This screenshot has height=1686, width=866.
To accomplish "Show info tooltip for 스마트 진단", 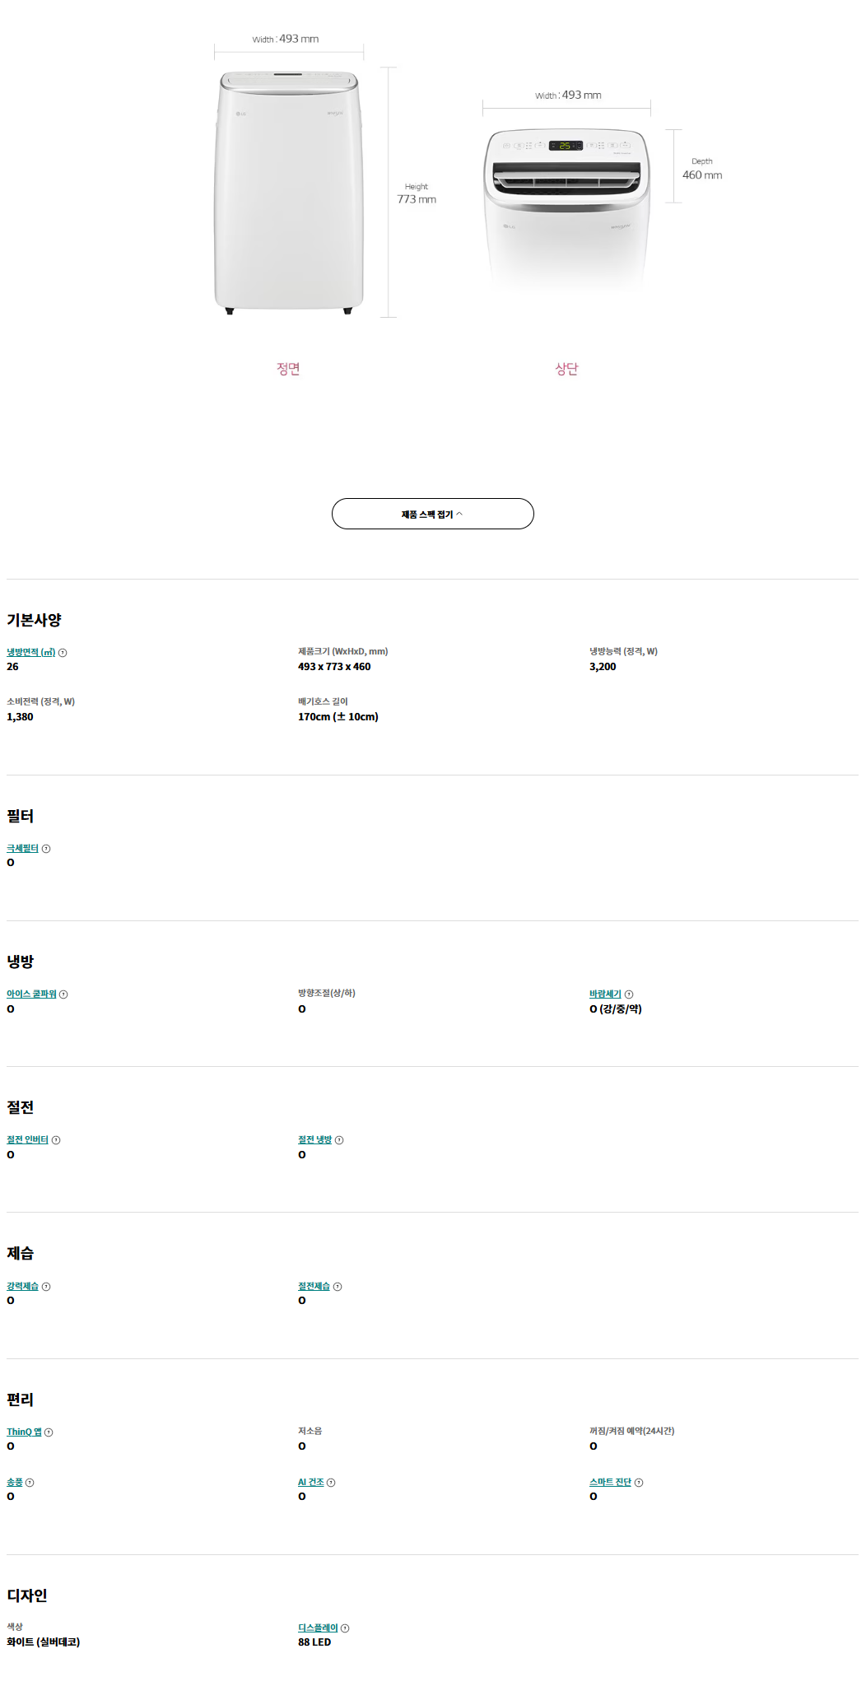I will pos(639,1483).
